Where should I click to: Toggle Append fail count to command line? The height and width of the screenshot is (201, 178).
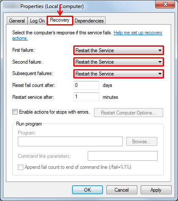tap(21, 167)
